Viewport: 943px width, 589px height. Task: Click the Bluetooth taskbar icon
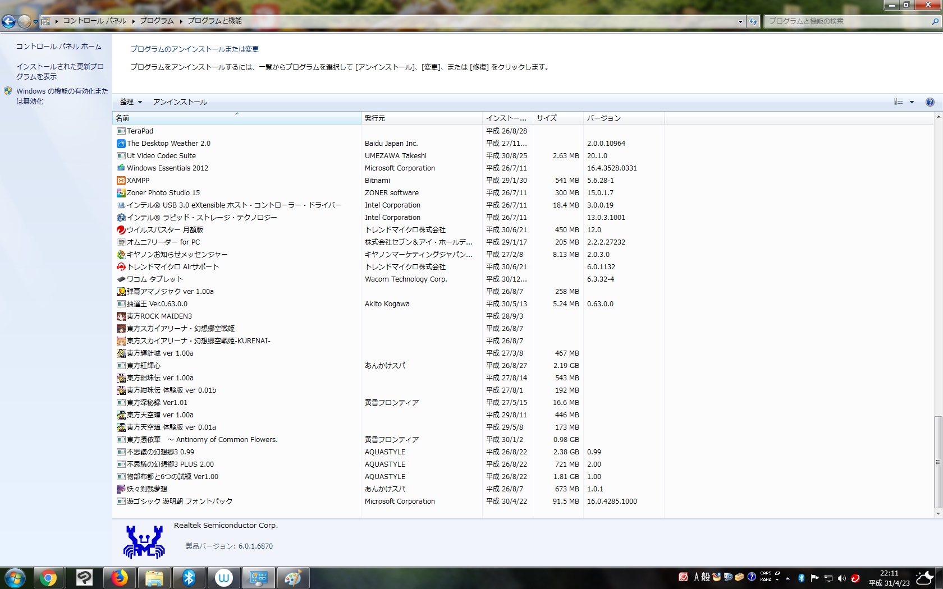pos(189,578)
